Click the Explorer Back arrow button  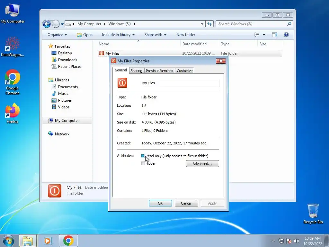tap(47, 24)
